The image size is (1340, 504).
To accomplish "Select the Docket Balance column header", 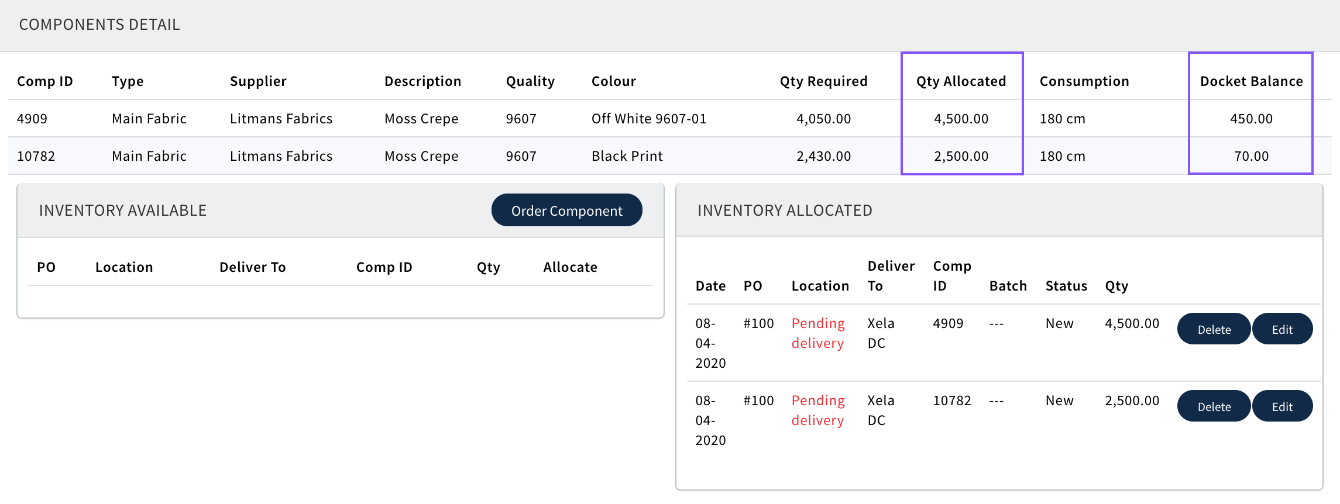I will 1251,81.
